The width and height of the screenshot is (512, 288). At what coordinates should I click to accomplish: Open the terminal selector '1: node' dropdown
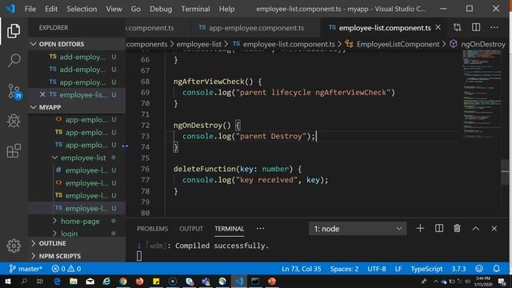(358, 229)
